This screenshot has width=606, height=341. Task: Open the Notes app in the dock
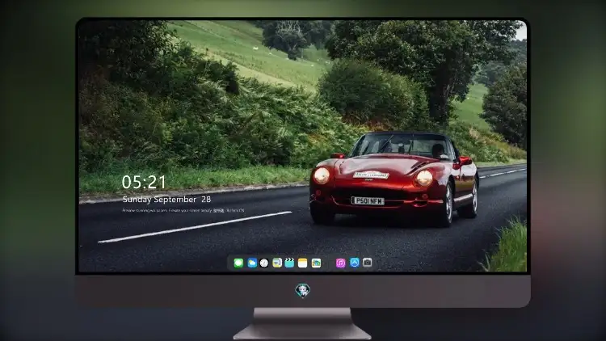click(303, 263)
